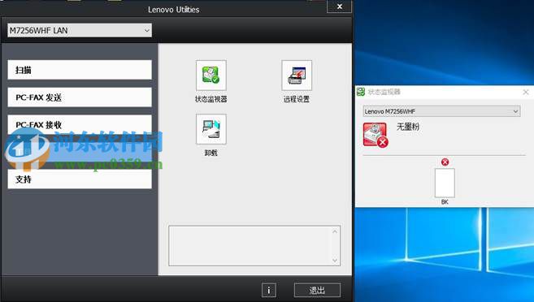
Task: Click the BK toner level bar
Action: [445, 183]
